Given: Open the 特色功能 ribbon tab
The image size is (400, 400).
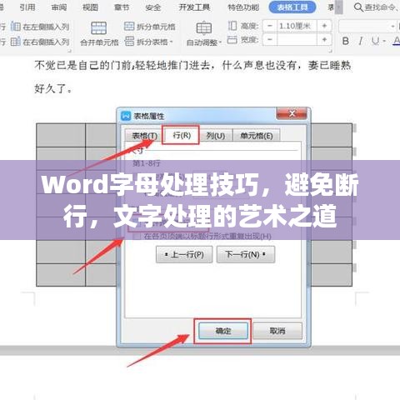Looking at the screenshot, I should point(243,7).
